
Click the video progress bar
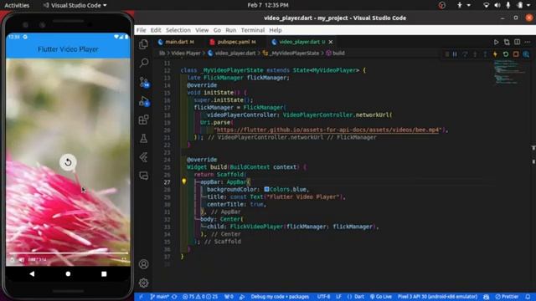tap(69, 253)
